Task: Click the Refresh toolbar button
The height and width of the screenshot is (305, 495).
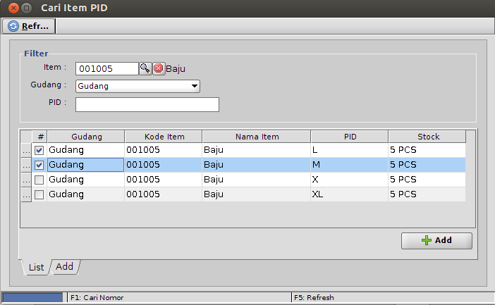Action: pos(29,26)
